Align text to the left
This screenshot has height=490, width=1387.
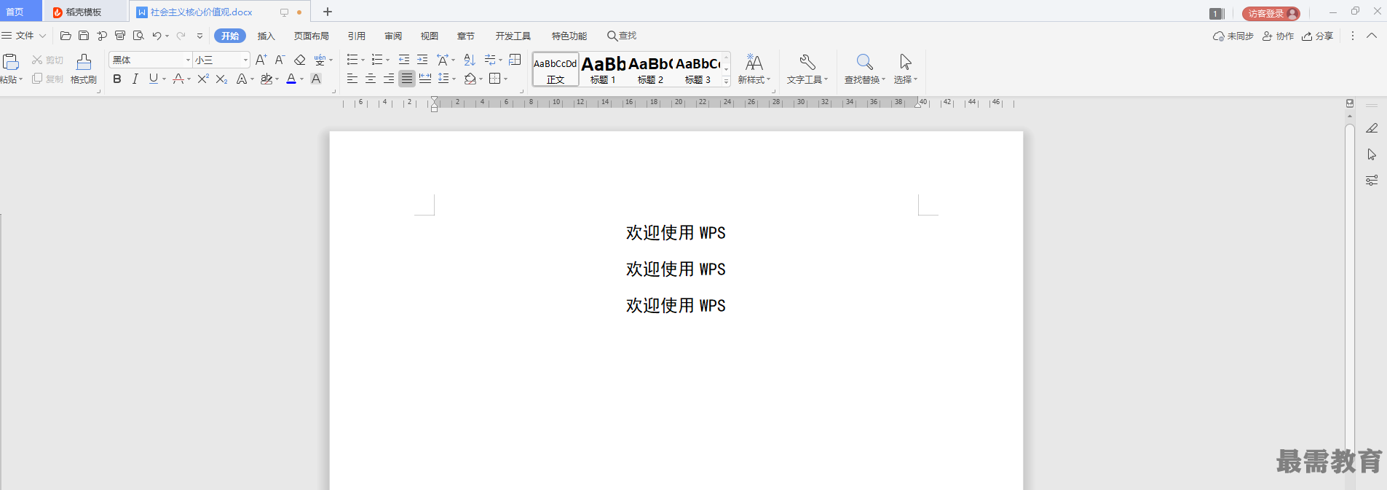point(352,79)
